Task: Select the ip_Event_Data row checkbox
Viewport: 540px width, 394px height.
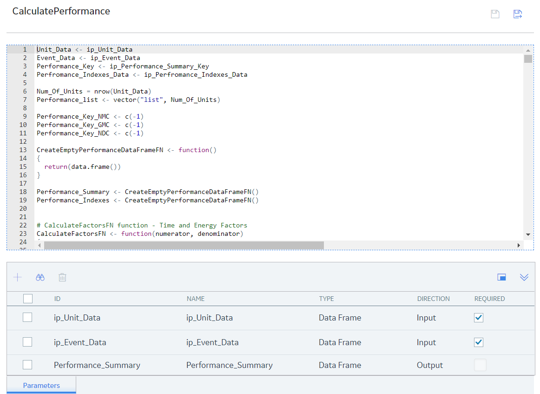Action: (x=27, y=342)
